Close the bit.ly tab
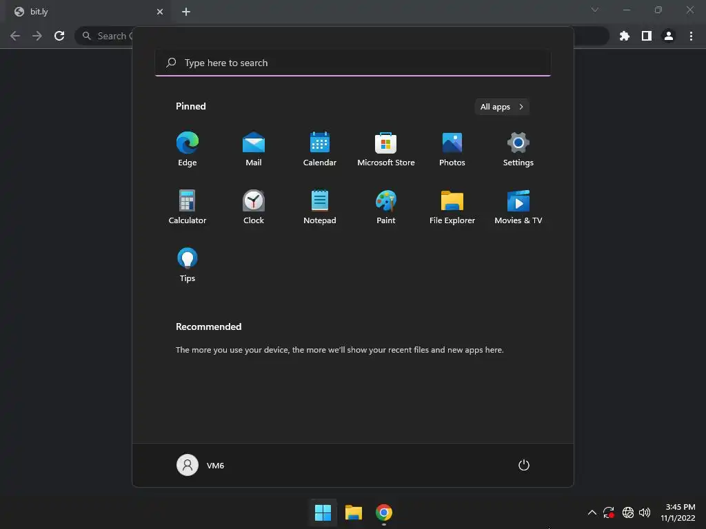The width and height of the screenshot is (706, 529). [x=160, y=12]
